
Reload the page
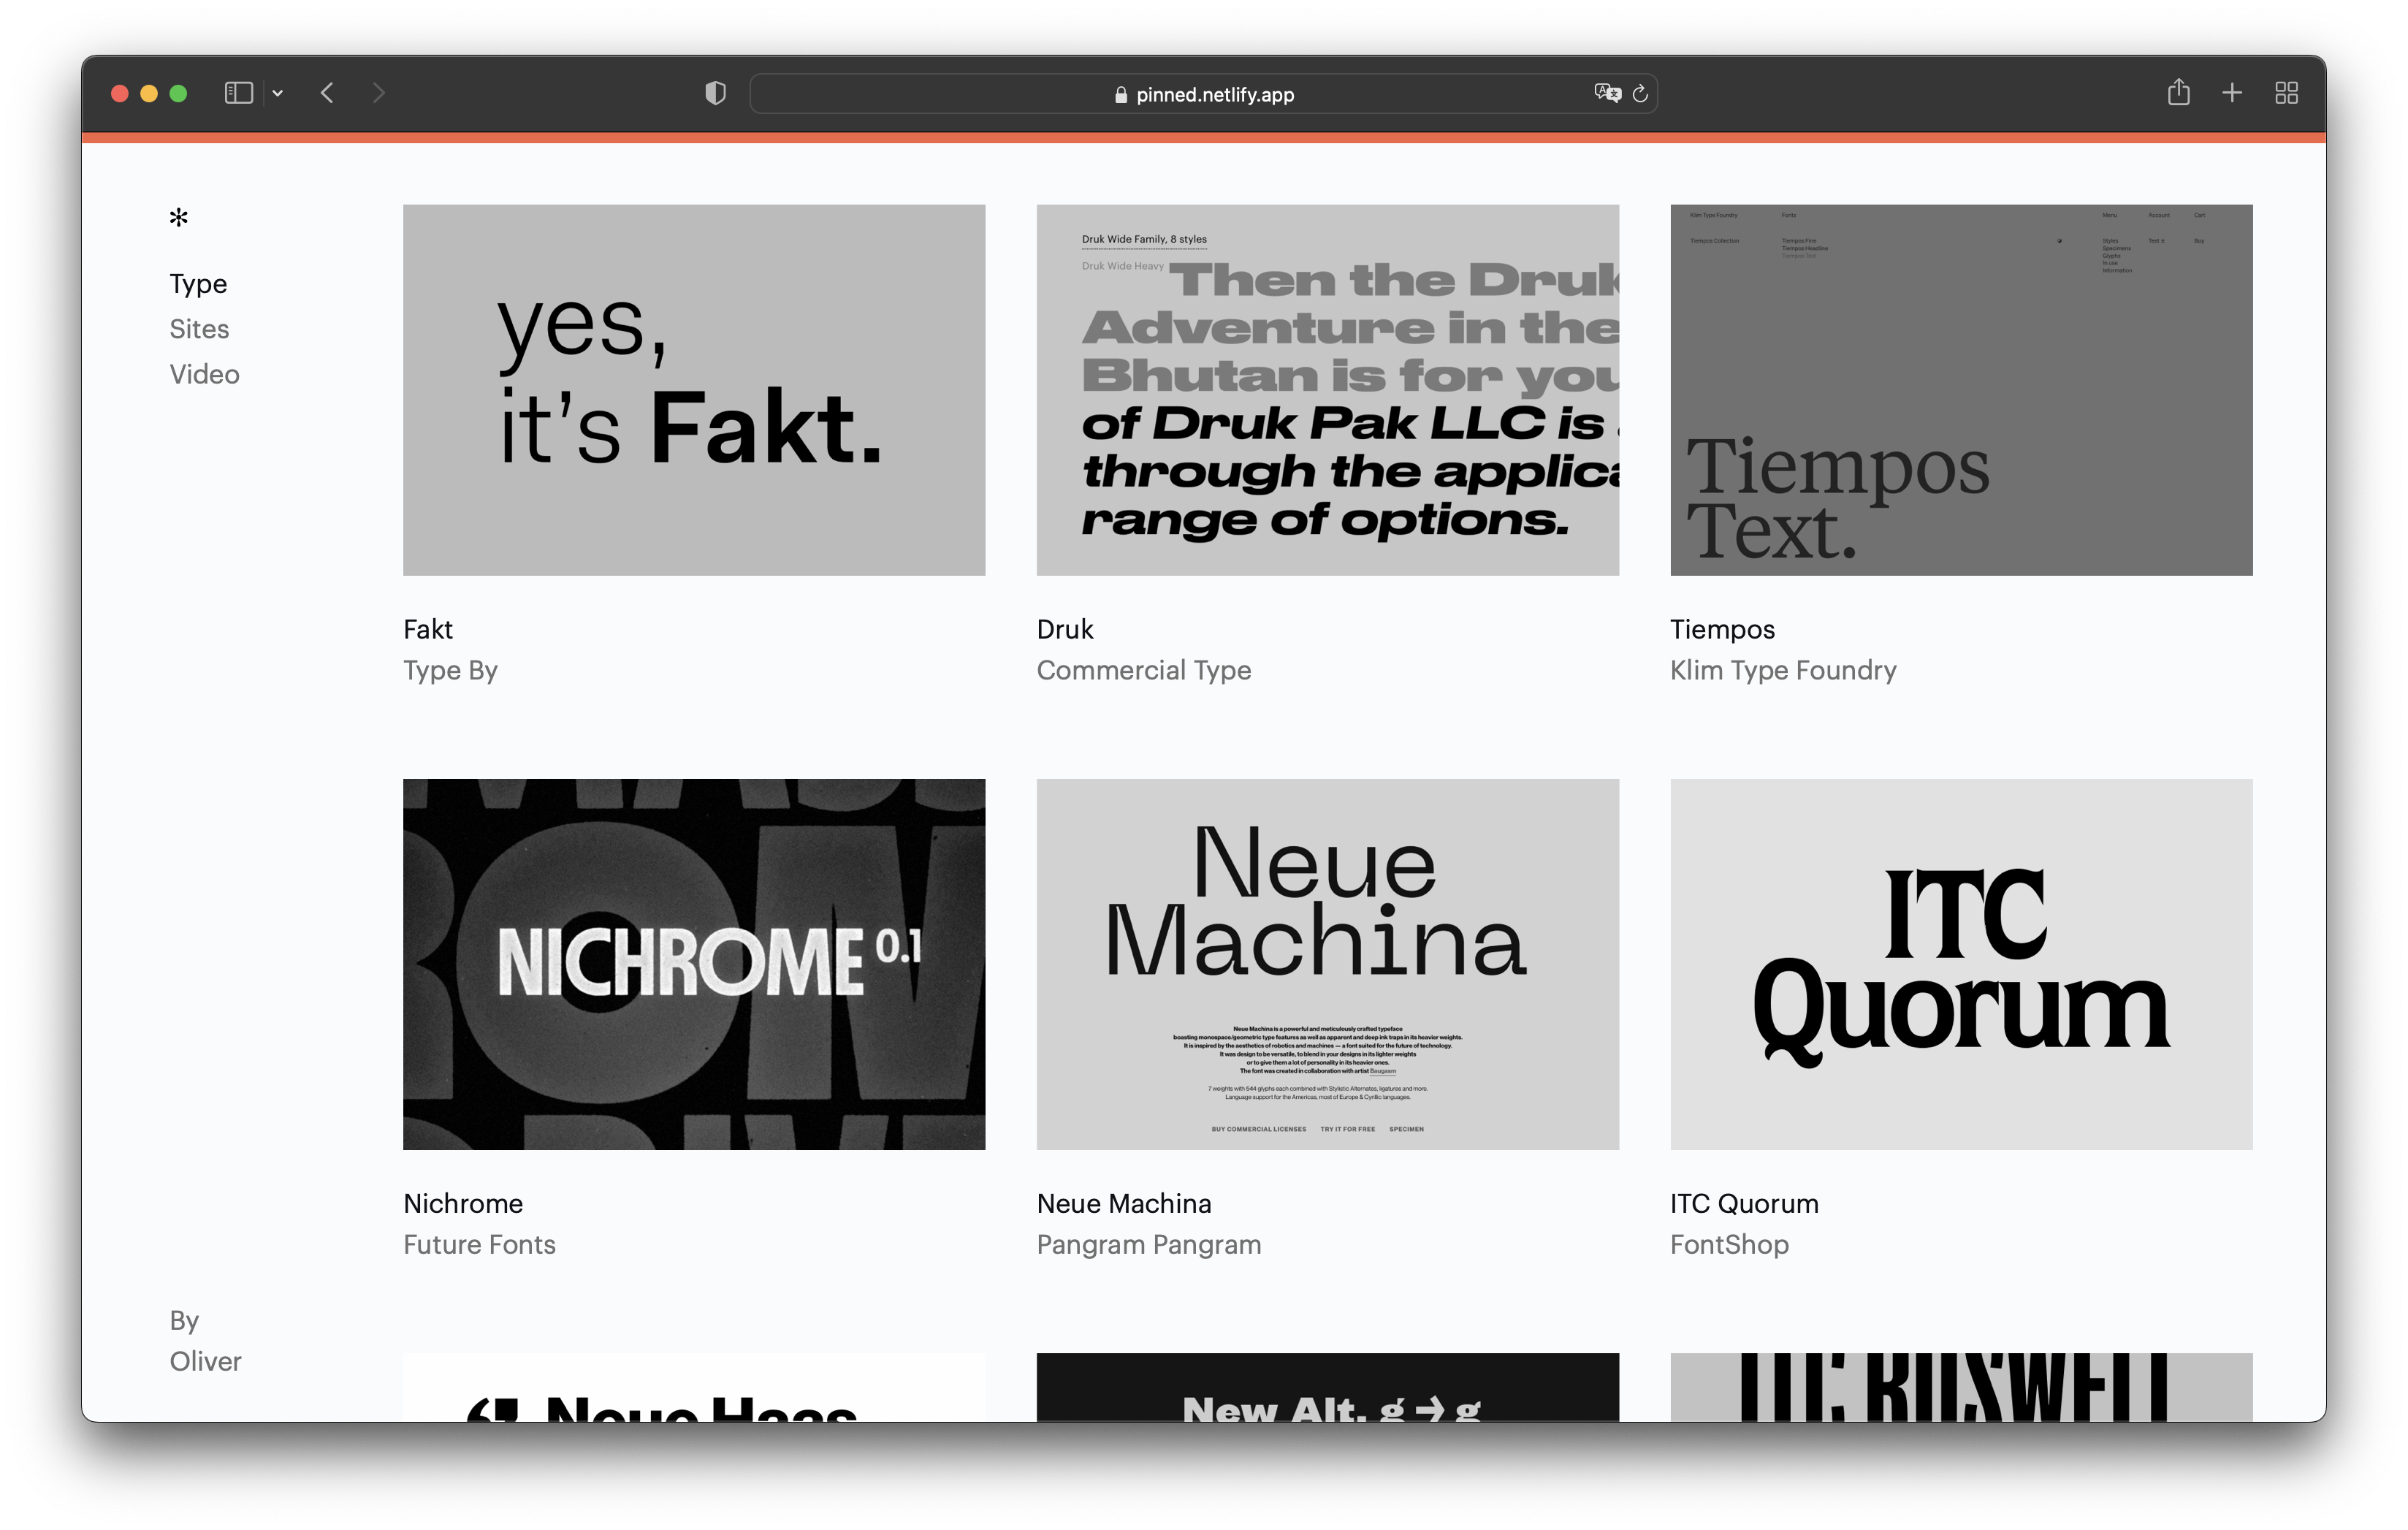pyautogui.click(x=1640, y=93)
